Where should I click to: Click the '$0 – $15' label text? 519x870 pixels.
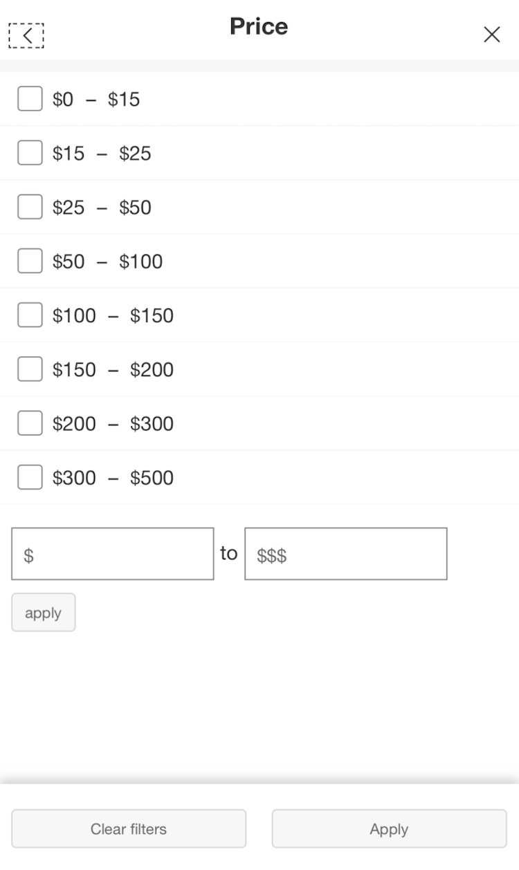coord(96,100)
